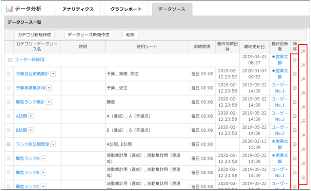
Task: Click move-here icon between 予算見込実績集計 and 予算実績集計用
Action: click(303, 79)
